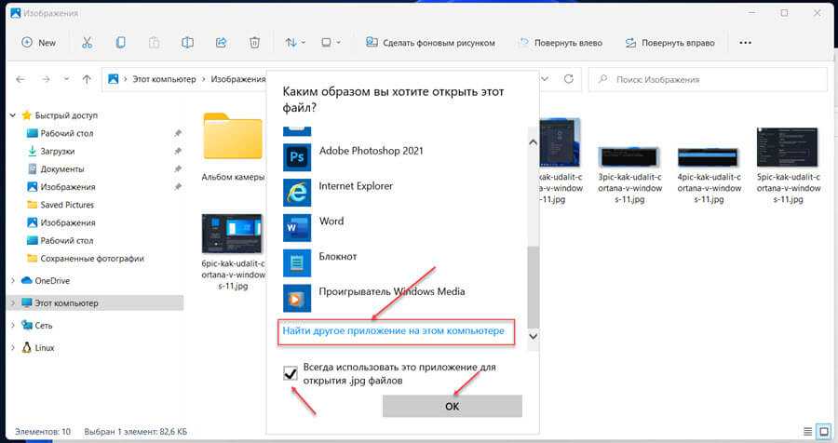Click the Поиск: Изображения search field

click(709, 80)
